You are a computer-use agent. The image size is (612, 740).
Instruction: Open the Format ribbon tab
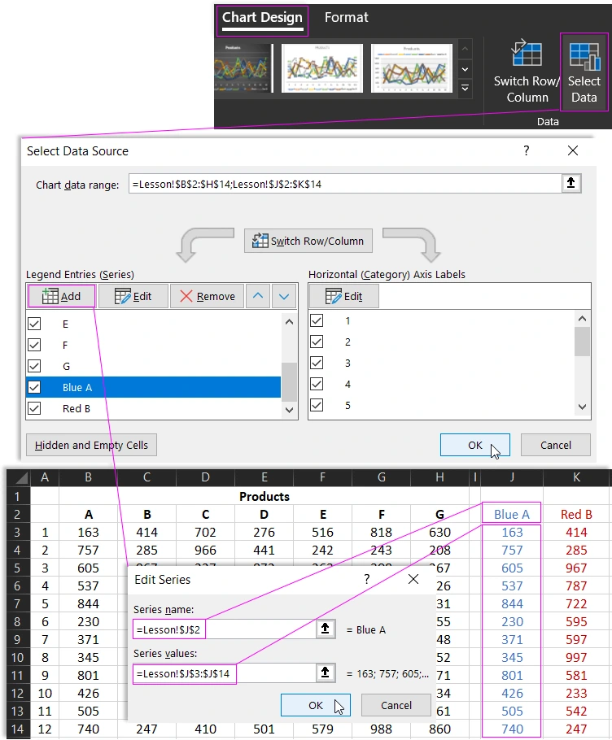pyautogui.click(x=346, y=18)
